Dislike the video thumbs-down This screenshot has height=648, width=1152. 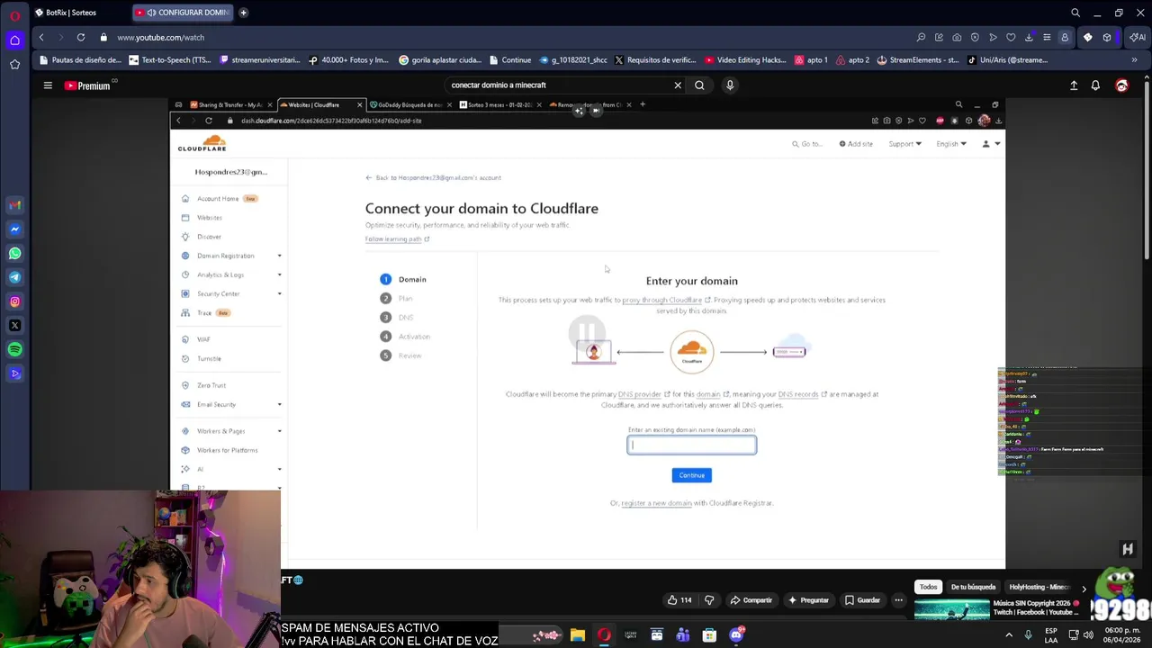pyautogui.click(x=709, y=600)
